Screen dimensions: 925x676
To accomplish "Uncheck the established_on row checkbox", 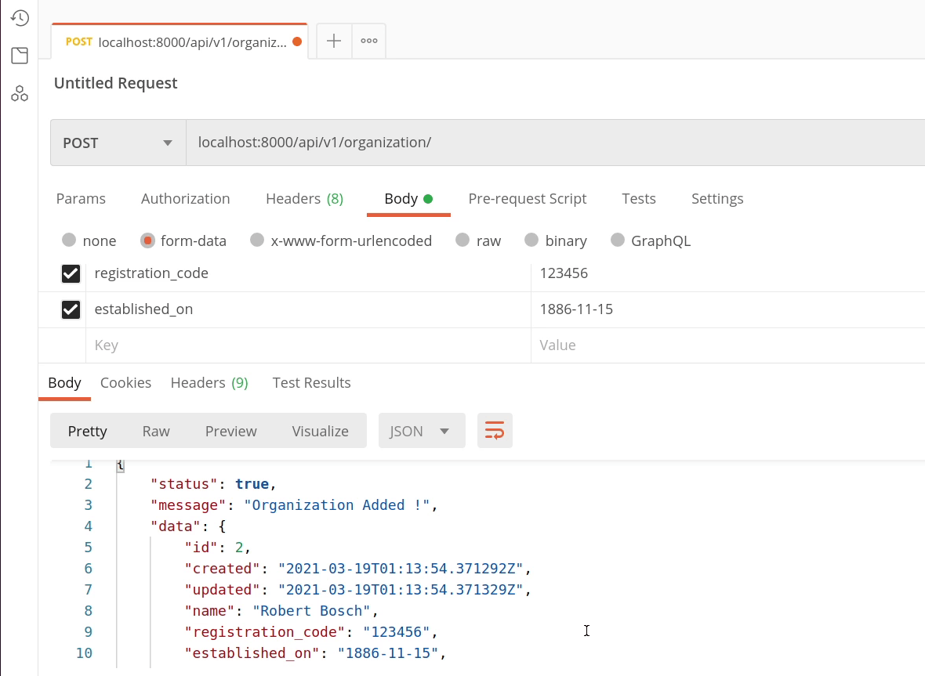I will coord(71,309).
